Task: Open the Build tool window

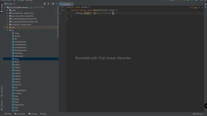Action: (43, 114)
